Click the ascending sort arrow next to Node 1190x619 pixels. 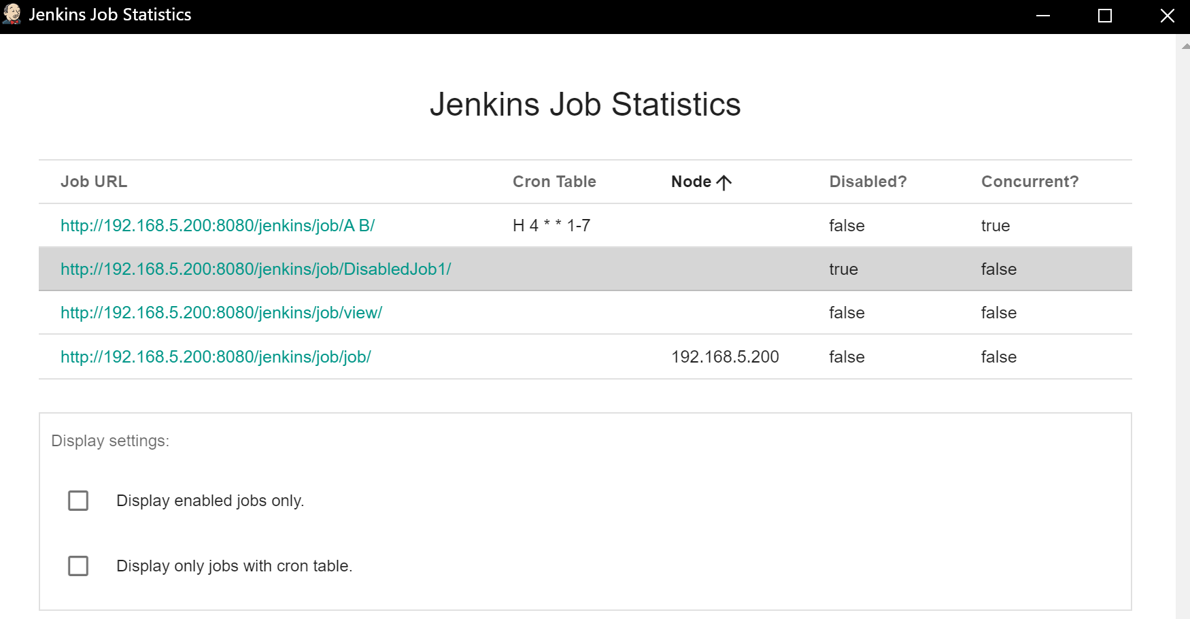pos(724,182)
